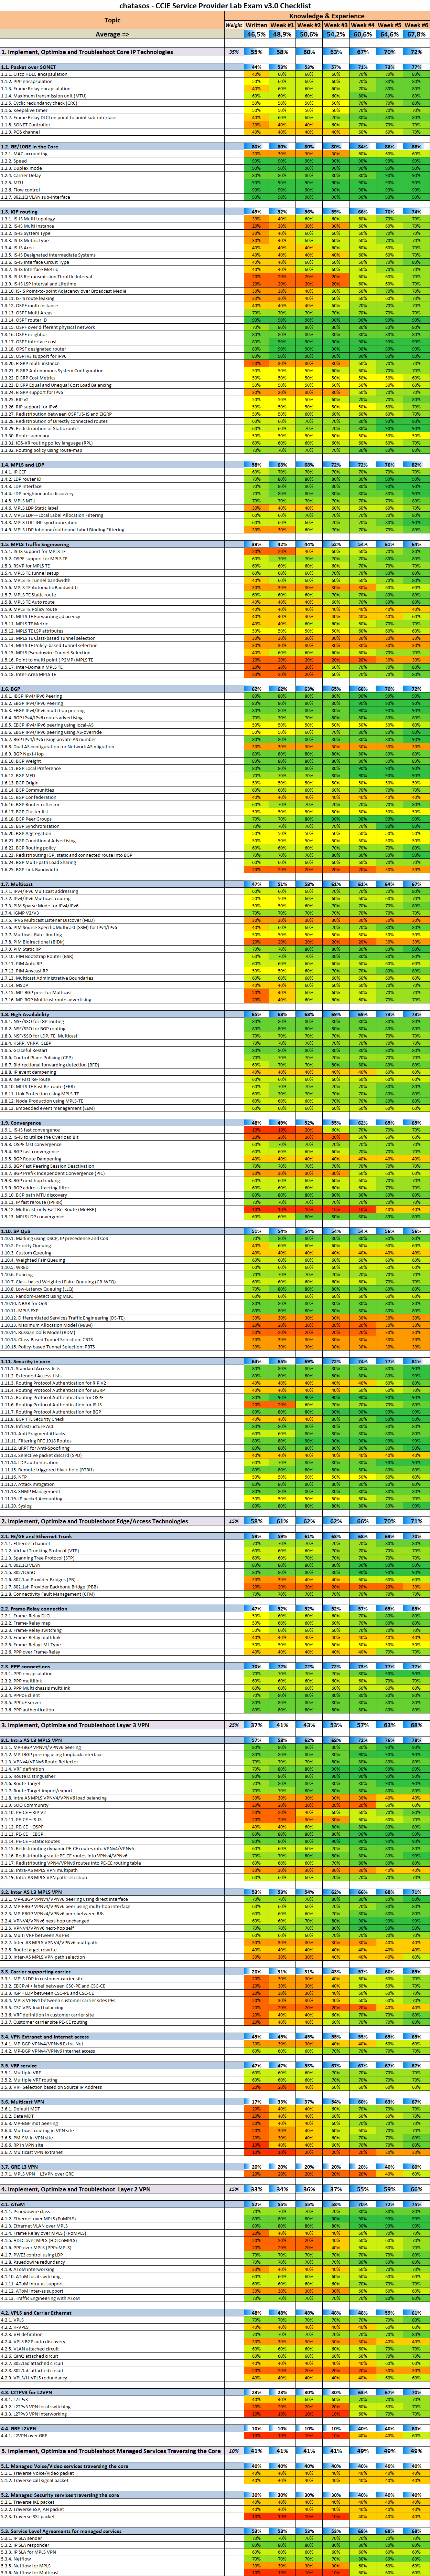430x2576 pixels.
Task: Select the '3.7. GRE L3 VPN' heading
Action: [112, 2167]
